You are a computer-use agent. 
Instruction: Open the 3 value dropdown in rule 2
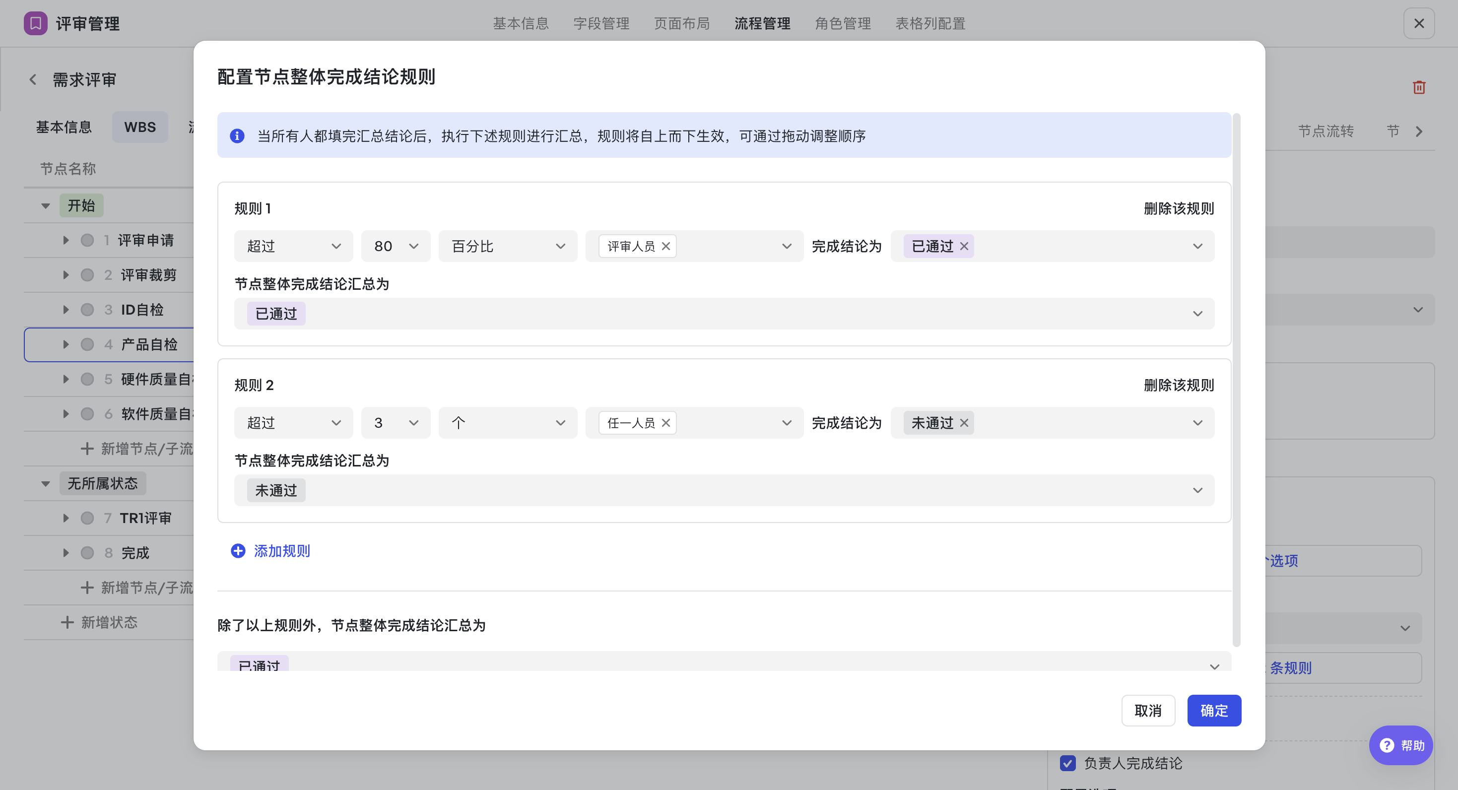pyautogui.click(x=395, y=423)
